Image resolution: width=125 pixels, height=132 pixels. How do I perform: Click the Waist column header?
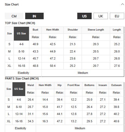(31, 85)
